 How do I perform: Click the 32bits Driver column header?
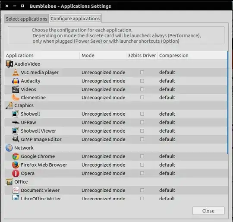click(x=142, y=55)
